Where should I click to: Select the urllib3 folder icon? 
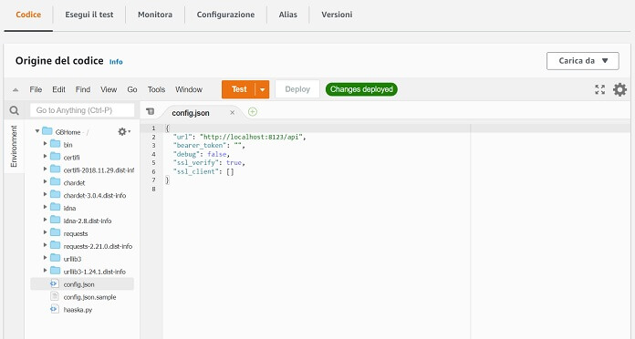tap(55, 258)
